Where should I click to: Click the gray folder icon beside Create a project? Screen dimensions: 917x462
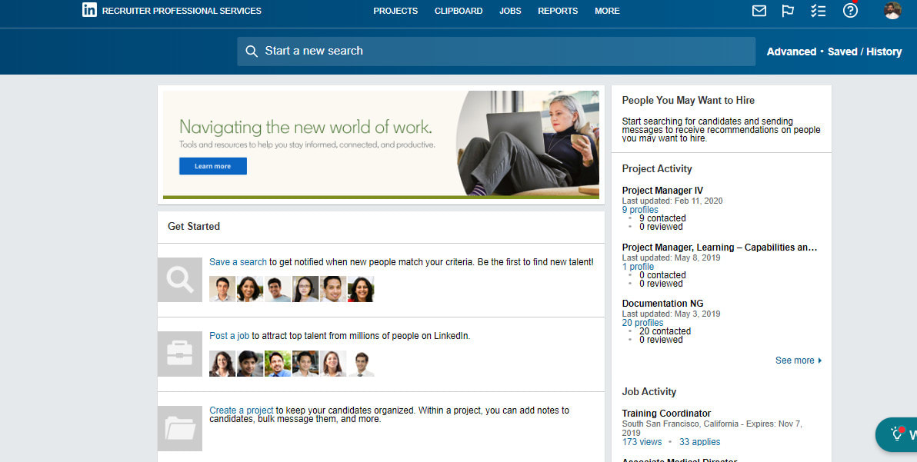point(179,429)
